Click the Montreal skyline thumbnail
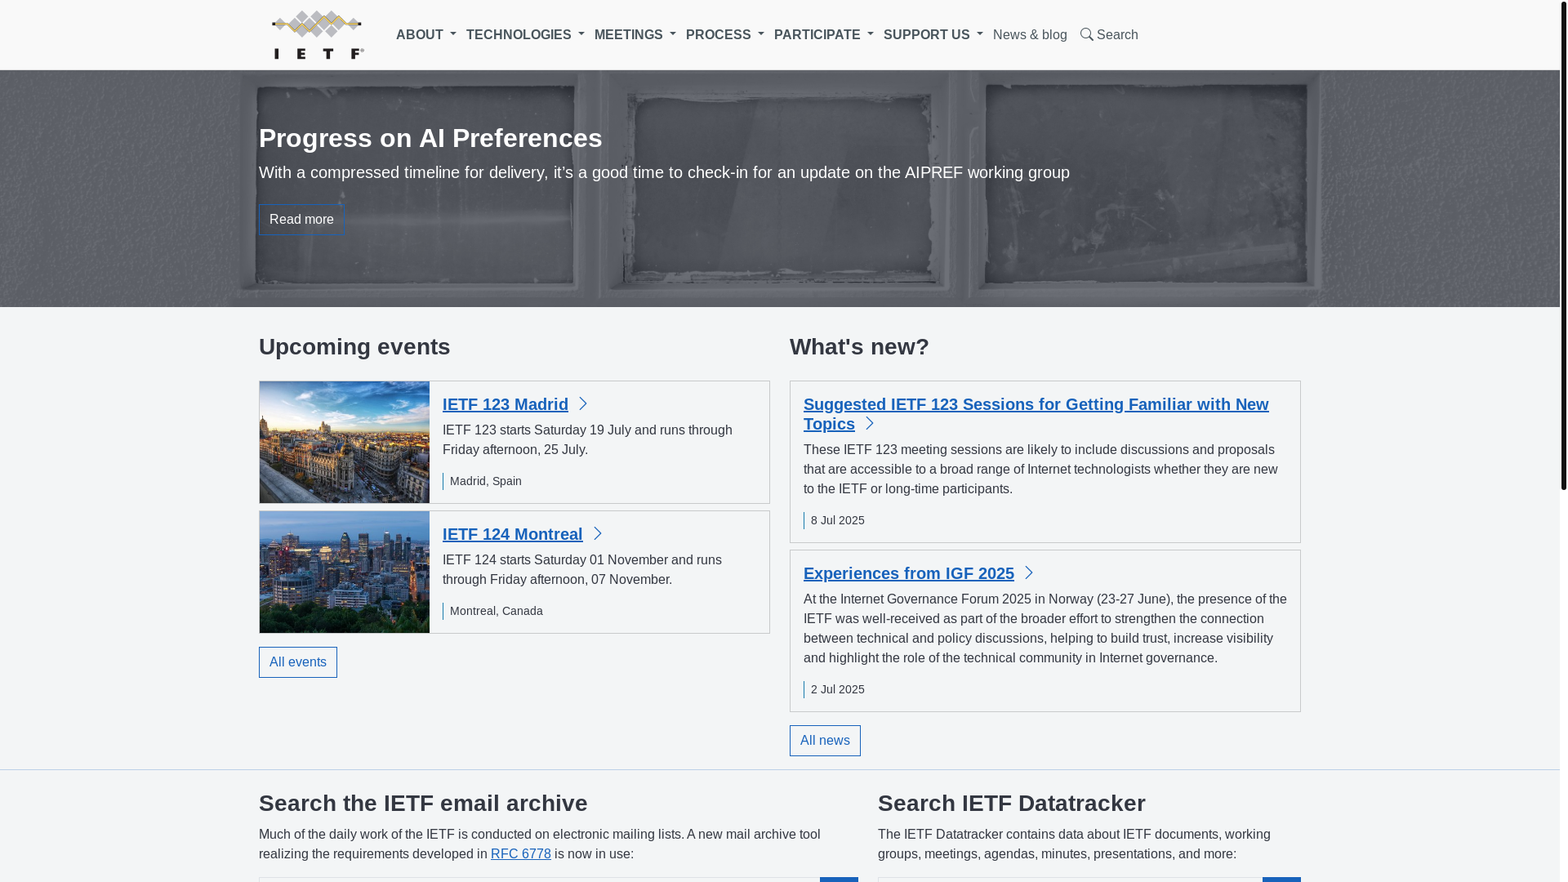1568x882 pixels. point(345,572)
